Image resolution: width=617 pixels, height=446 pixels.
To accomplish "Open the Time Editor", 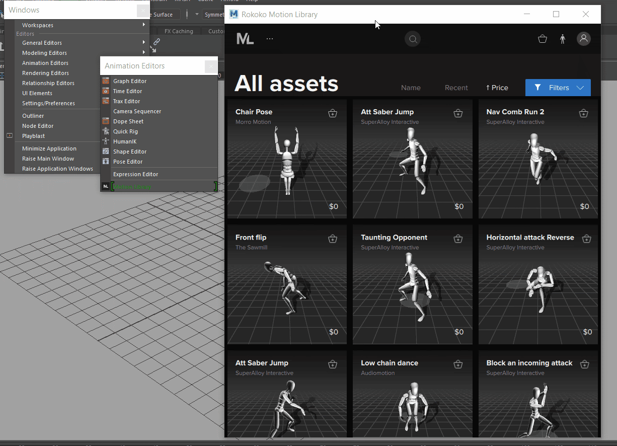I will pos(127,91).
